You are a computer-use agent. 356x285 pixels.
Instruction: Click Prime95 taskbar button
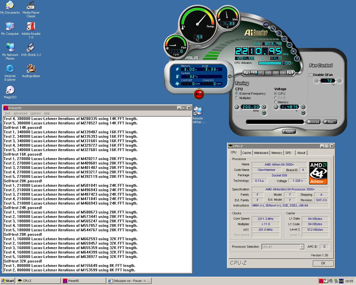tap(84, 281)
